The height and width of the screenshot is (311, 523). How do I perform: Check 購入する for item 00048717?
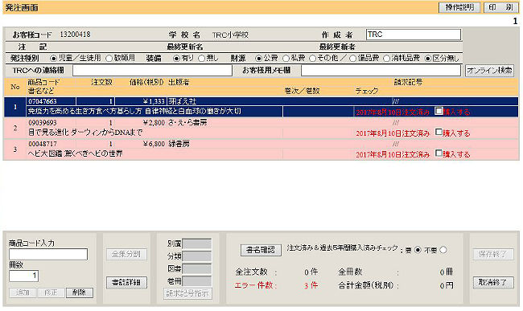pos(439,153)
